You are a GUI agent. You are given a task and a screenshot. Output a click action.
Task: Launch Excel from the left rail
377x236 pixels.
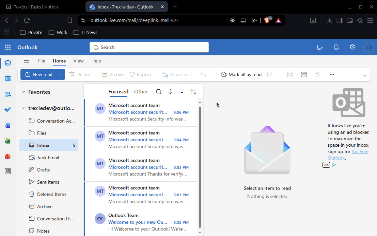click(8, 141)
